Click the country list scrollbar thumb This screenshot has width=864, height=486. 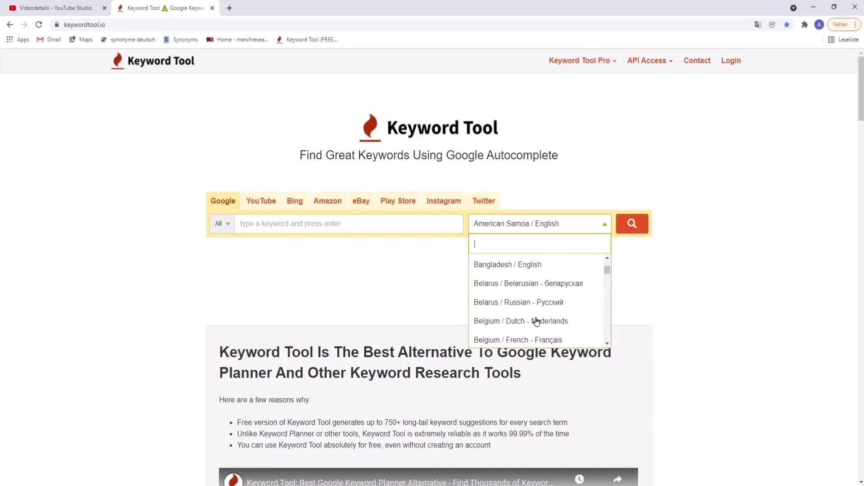pyautogui.click(x=607, y=270)
